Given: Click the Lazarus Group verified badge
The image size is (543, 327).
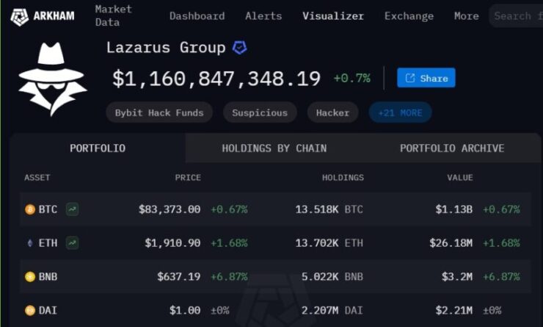Looking at the screenshot, I should coord(240,48).
